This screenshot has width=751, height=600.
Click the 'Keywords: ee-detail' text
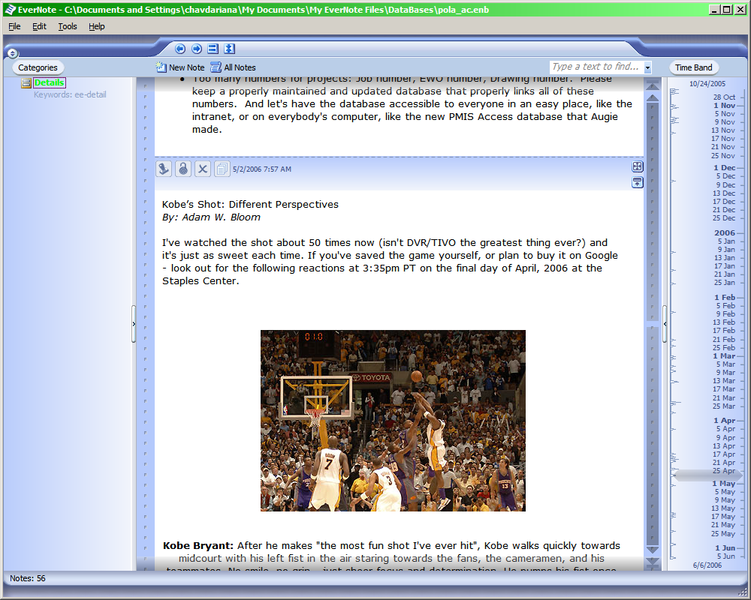(70, 94)
